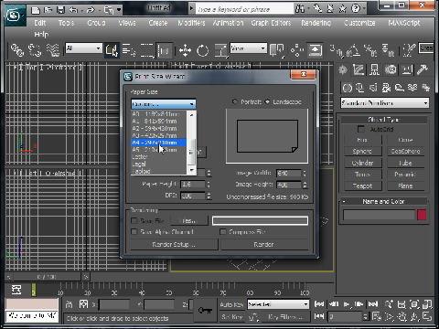Click the Go to Start playback button
439x329 pixels.
319,304
